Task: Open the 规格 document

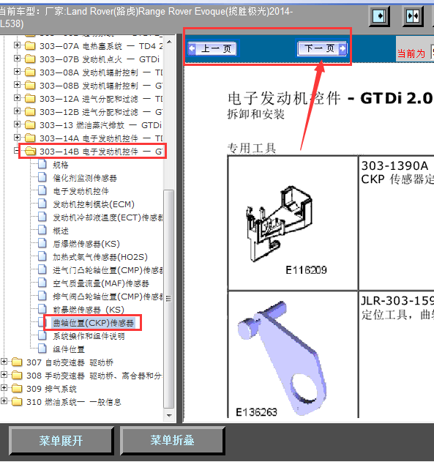Action: [x=61, y=165]
